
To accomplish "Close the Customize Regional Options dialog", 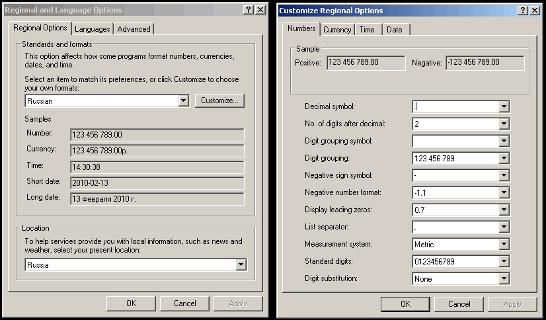I will (x=535, y=11).
